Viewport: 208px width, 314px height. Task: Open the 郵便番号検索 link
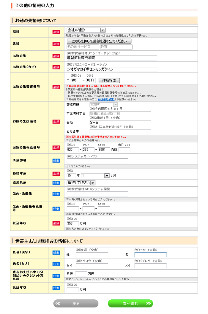(106, 99)
